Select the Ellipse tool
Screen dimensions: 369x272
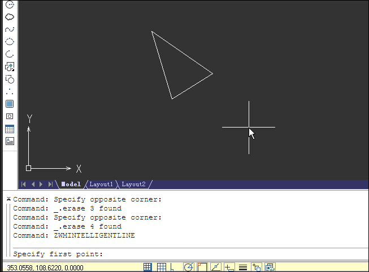tap(10, 42)
